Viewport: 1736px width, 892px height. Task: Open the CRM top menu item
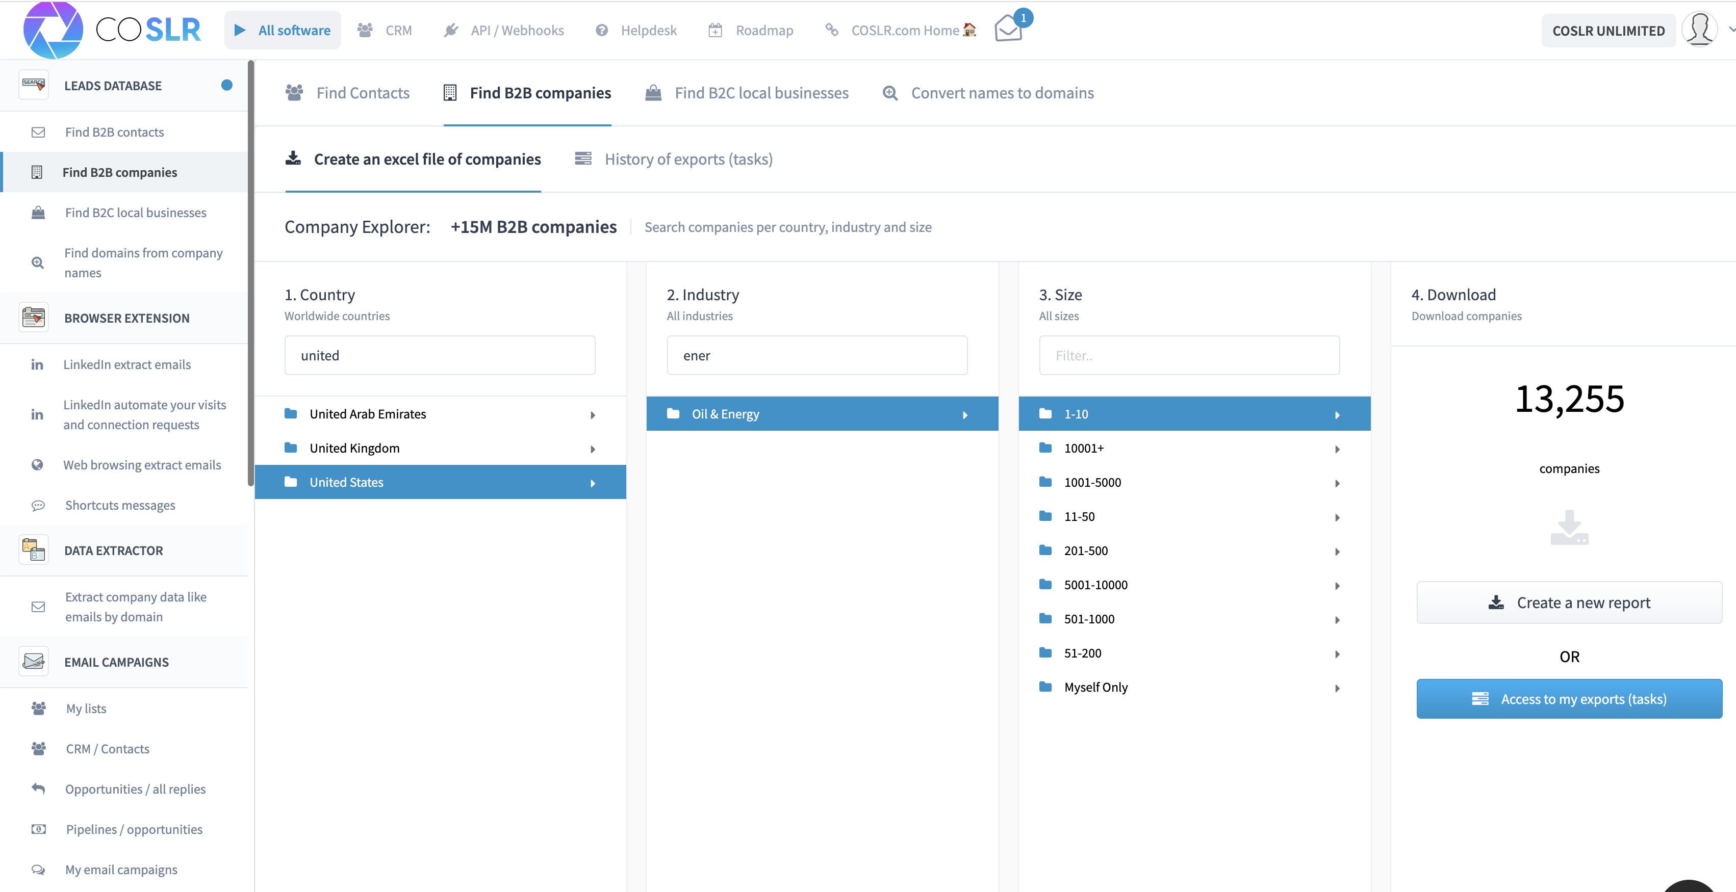point(385,30)
